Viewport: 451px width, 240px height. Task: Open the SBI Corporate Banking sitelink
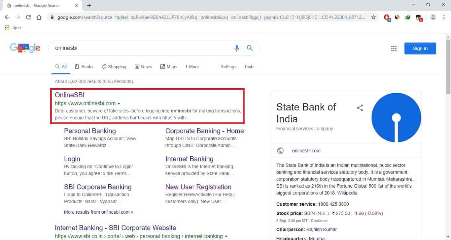click(x=98, y=187)
